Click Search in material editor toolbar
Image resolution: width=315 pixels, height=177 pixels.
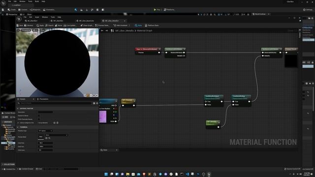[49, 26]
